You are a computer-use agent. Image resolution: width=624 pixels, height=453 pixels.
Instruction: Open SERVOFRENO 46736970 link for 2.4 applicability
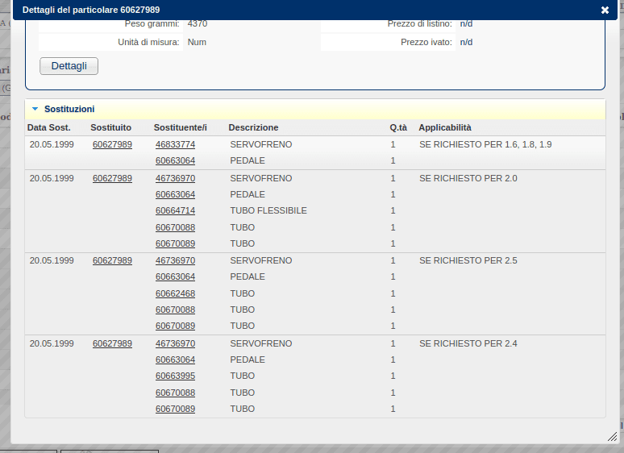175,343
